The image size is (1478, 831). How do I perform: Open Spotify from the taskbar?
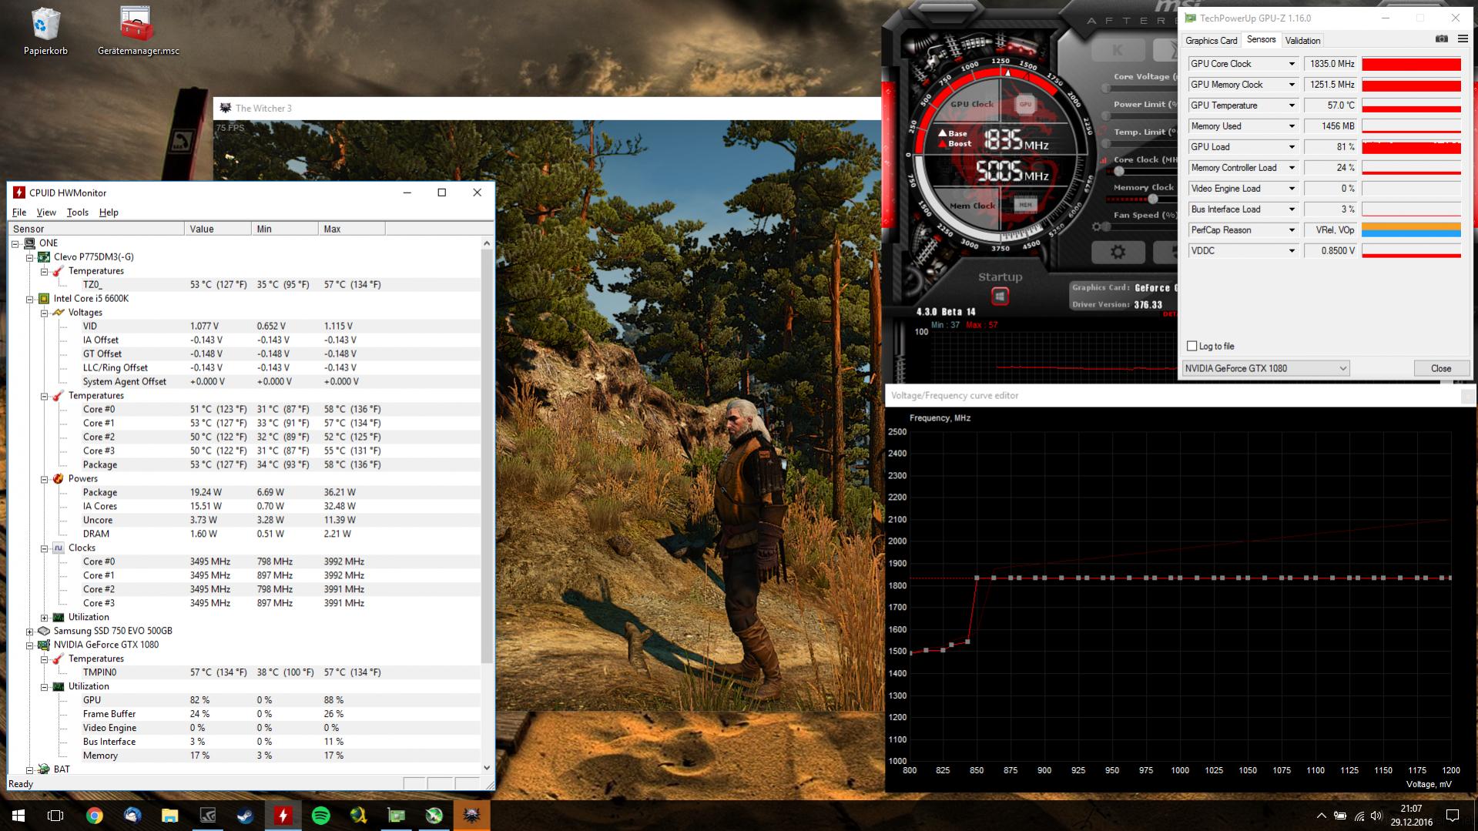click(x=321, y=816)
